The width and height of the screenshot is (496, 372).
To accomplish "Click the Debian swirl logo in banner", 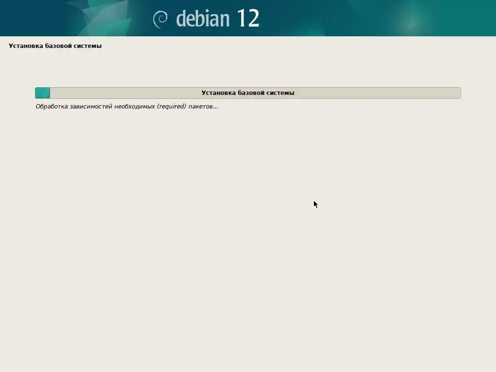I will pyautogui.click(x=160, y=19).
